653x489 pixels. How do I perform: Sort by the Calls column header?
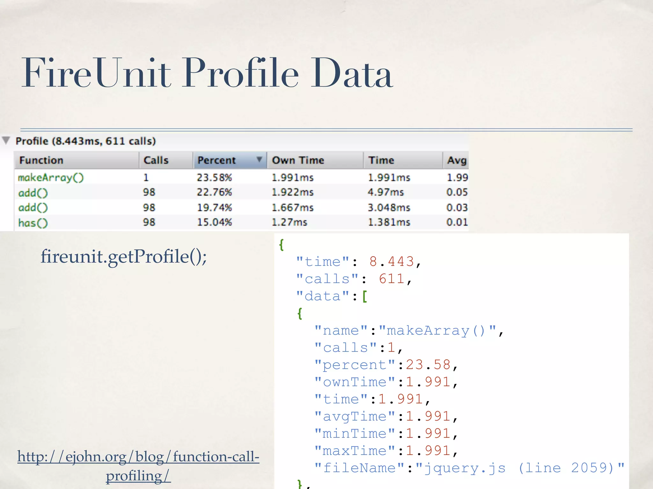click(x=166, y=160)
